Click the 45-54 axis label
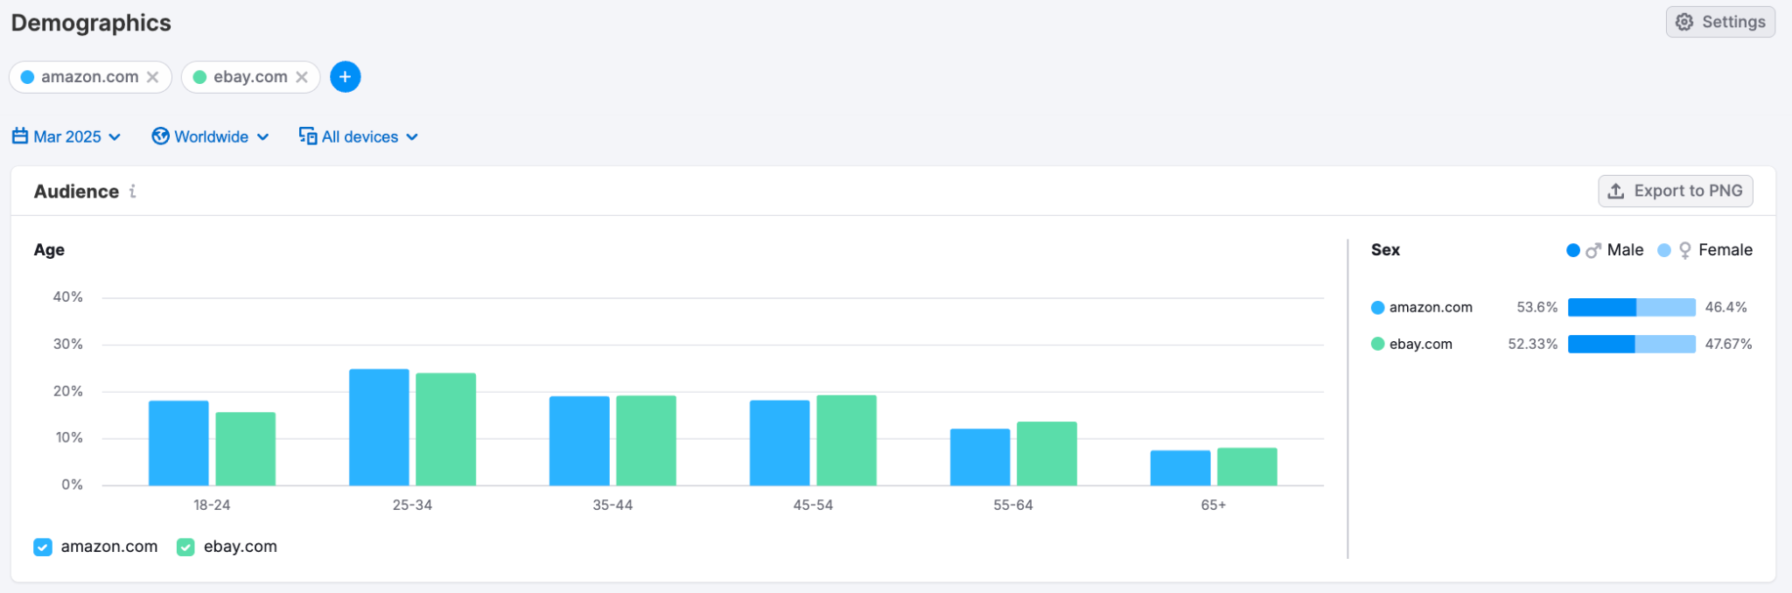Viewport: 1792px width, 593px height. [813, 505]
